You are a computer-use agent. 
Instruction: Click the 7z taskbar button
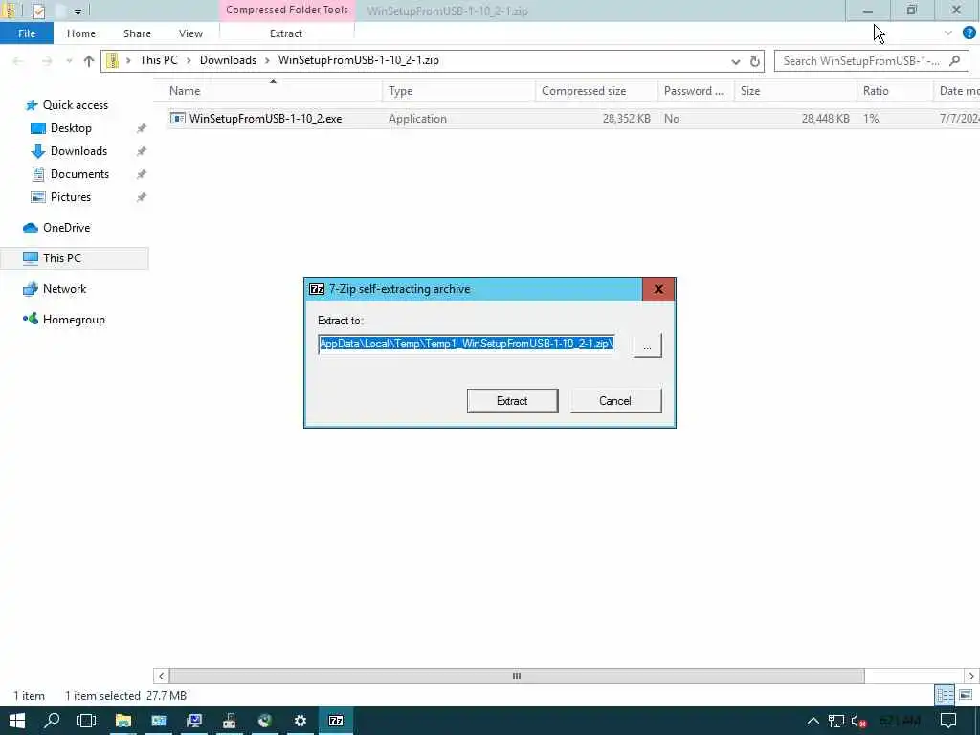336,721
